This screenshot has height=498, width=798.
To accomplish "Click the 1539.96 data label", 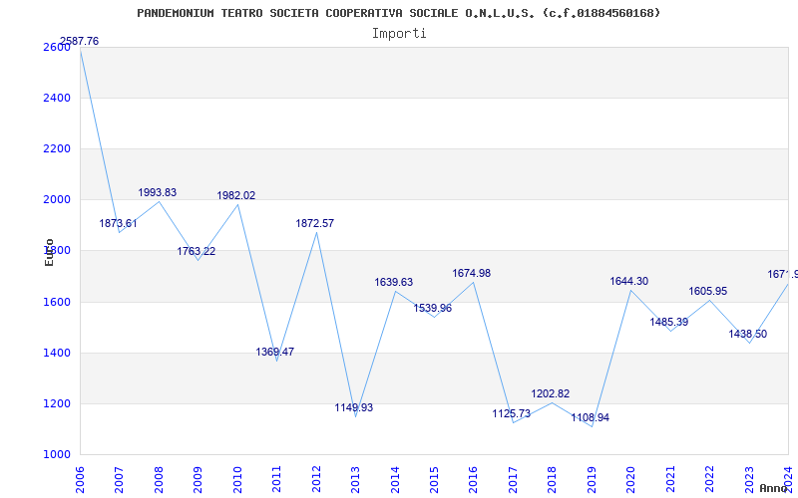I will (433, 308).
